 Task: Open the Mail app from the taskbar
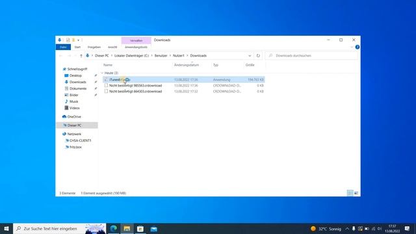point(154,229)
